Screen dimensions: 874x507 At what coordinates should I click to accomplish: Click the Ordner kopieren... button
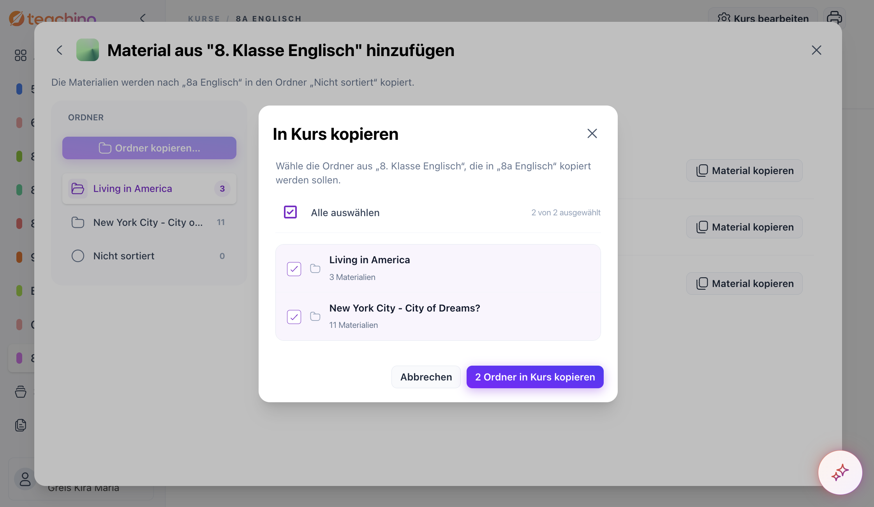click(149, 148)
